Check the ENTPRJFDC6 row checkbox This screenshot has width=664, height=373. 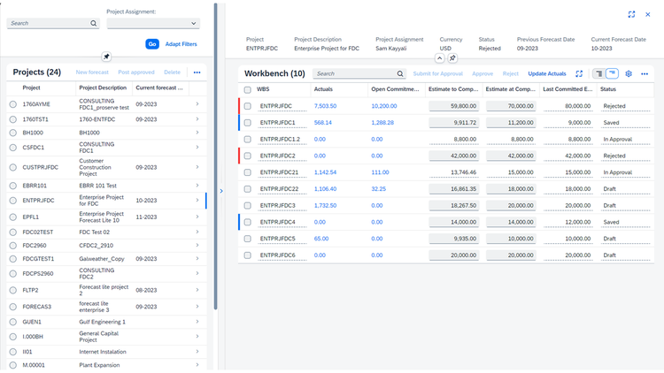(247, 255)
